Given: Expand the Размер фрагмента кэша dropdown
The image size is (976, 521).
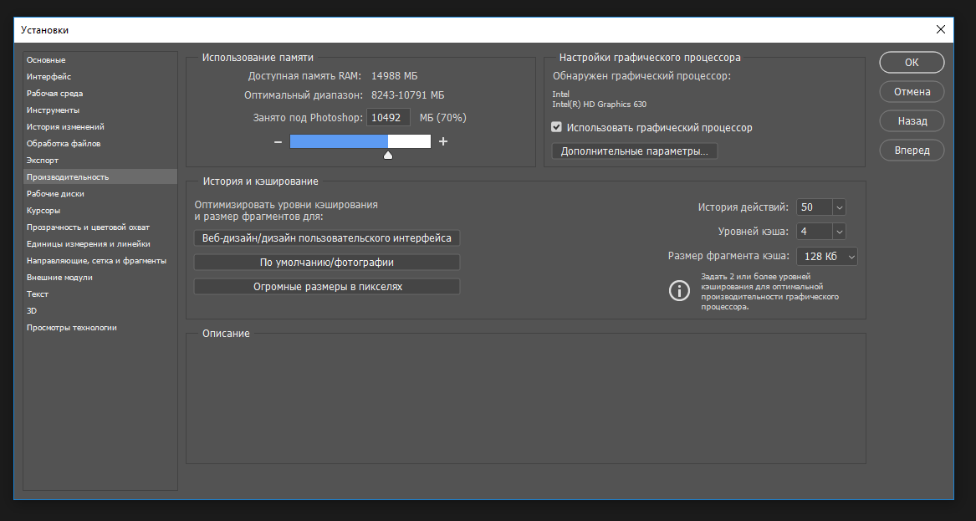Looking at the screenshot, I should 826,257.
